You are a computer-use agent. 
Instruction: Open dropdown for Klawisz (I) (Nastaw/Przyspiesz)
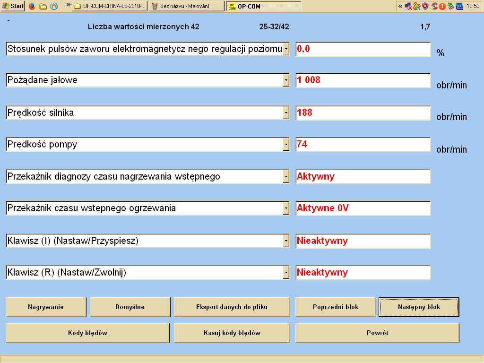point(286,241)
